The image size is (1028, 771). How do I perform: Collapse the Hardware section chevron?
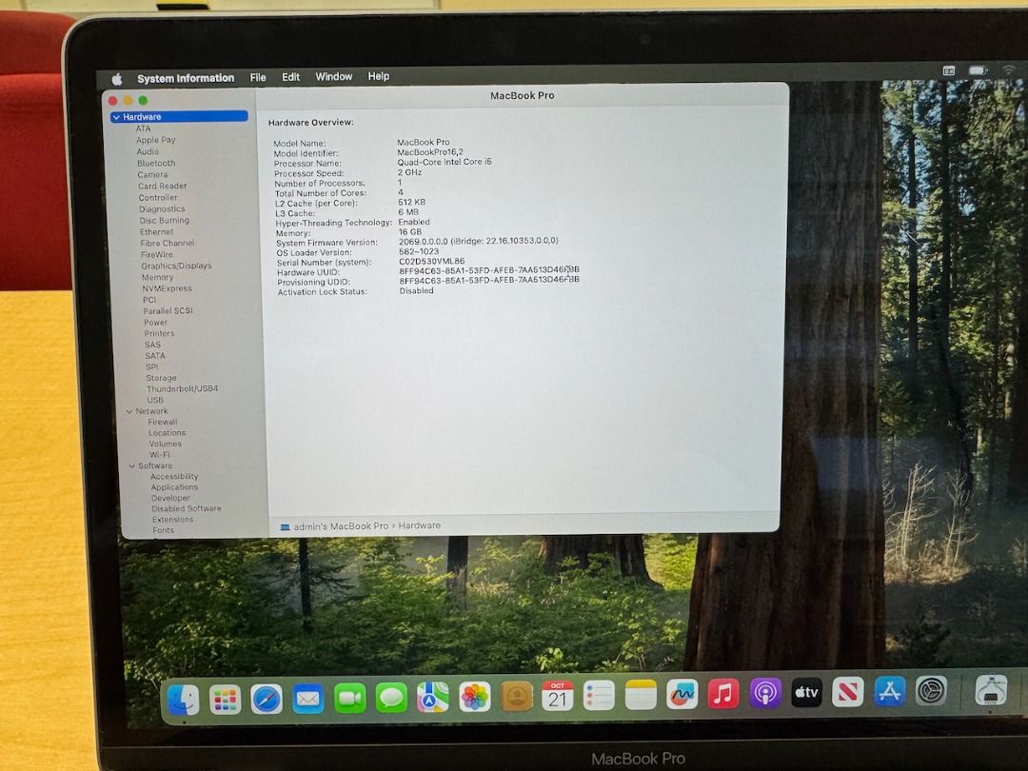click(116, 117)
